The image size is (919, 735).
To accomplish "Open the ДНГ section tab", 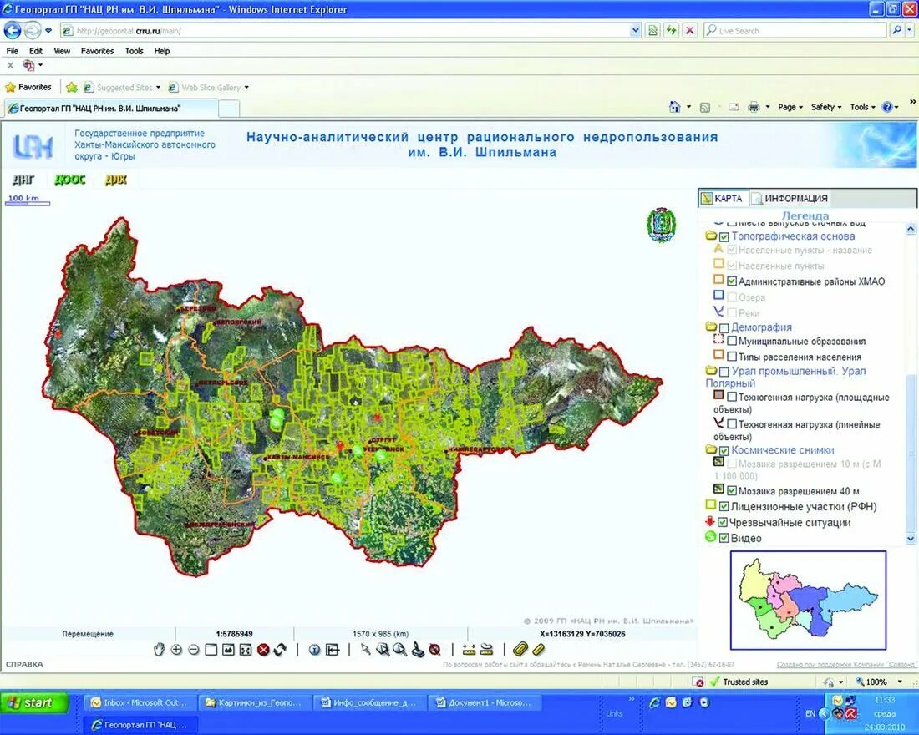I will (23, 180).
